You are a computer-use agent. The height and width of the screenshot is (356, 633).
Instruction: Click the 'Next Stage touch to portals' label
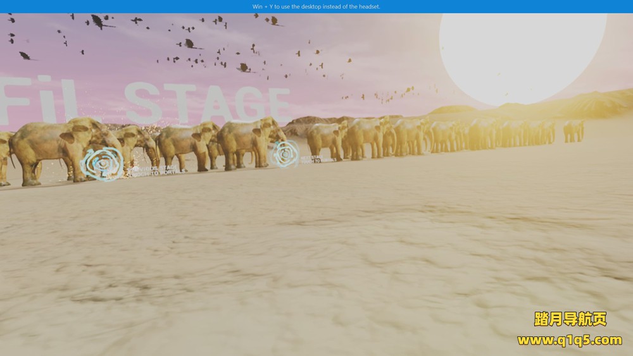tap(318, 159)
